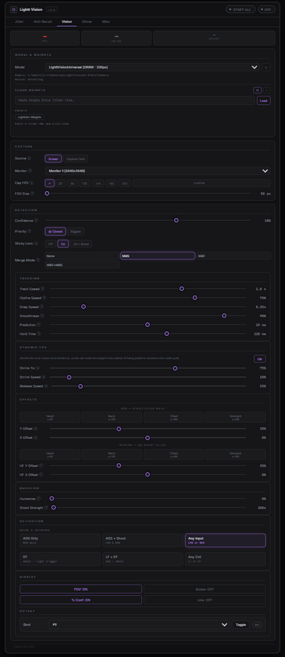The height and width of the screenshot is (657, 285).
Task: Toggle the FOV: ON display option
Action: click(81, 589)
